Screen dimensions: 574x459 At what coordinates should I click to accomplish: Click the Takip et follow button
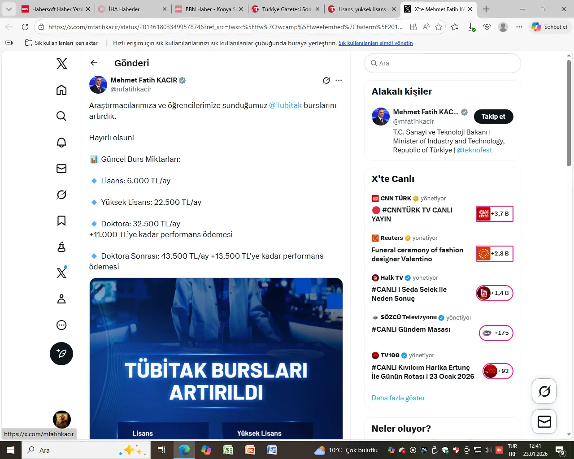tap(493, 117)
